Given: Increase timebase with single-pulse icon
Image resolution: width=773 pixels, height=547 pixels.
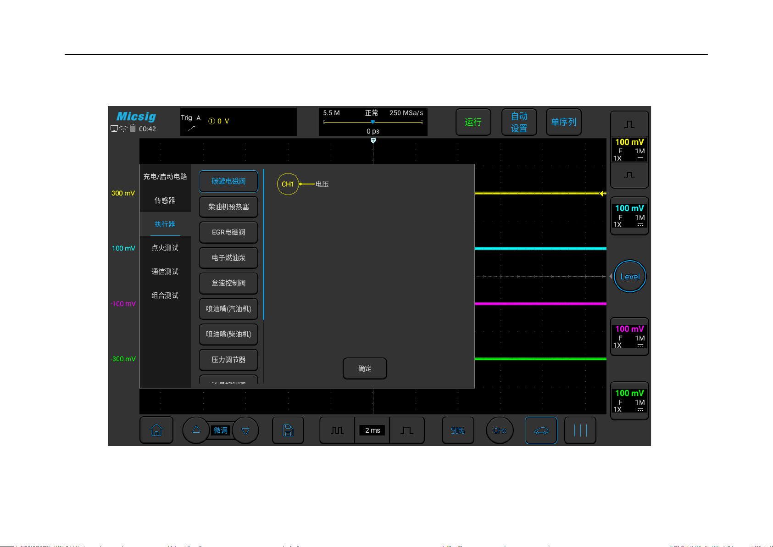Looking at the screenshot, I should click(x=407, y=430).
